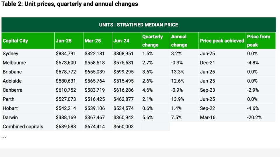The image size is (280, 157).
Task: Click the Table 2 title text
Action: pyautogui.click(x=70, y=4)
